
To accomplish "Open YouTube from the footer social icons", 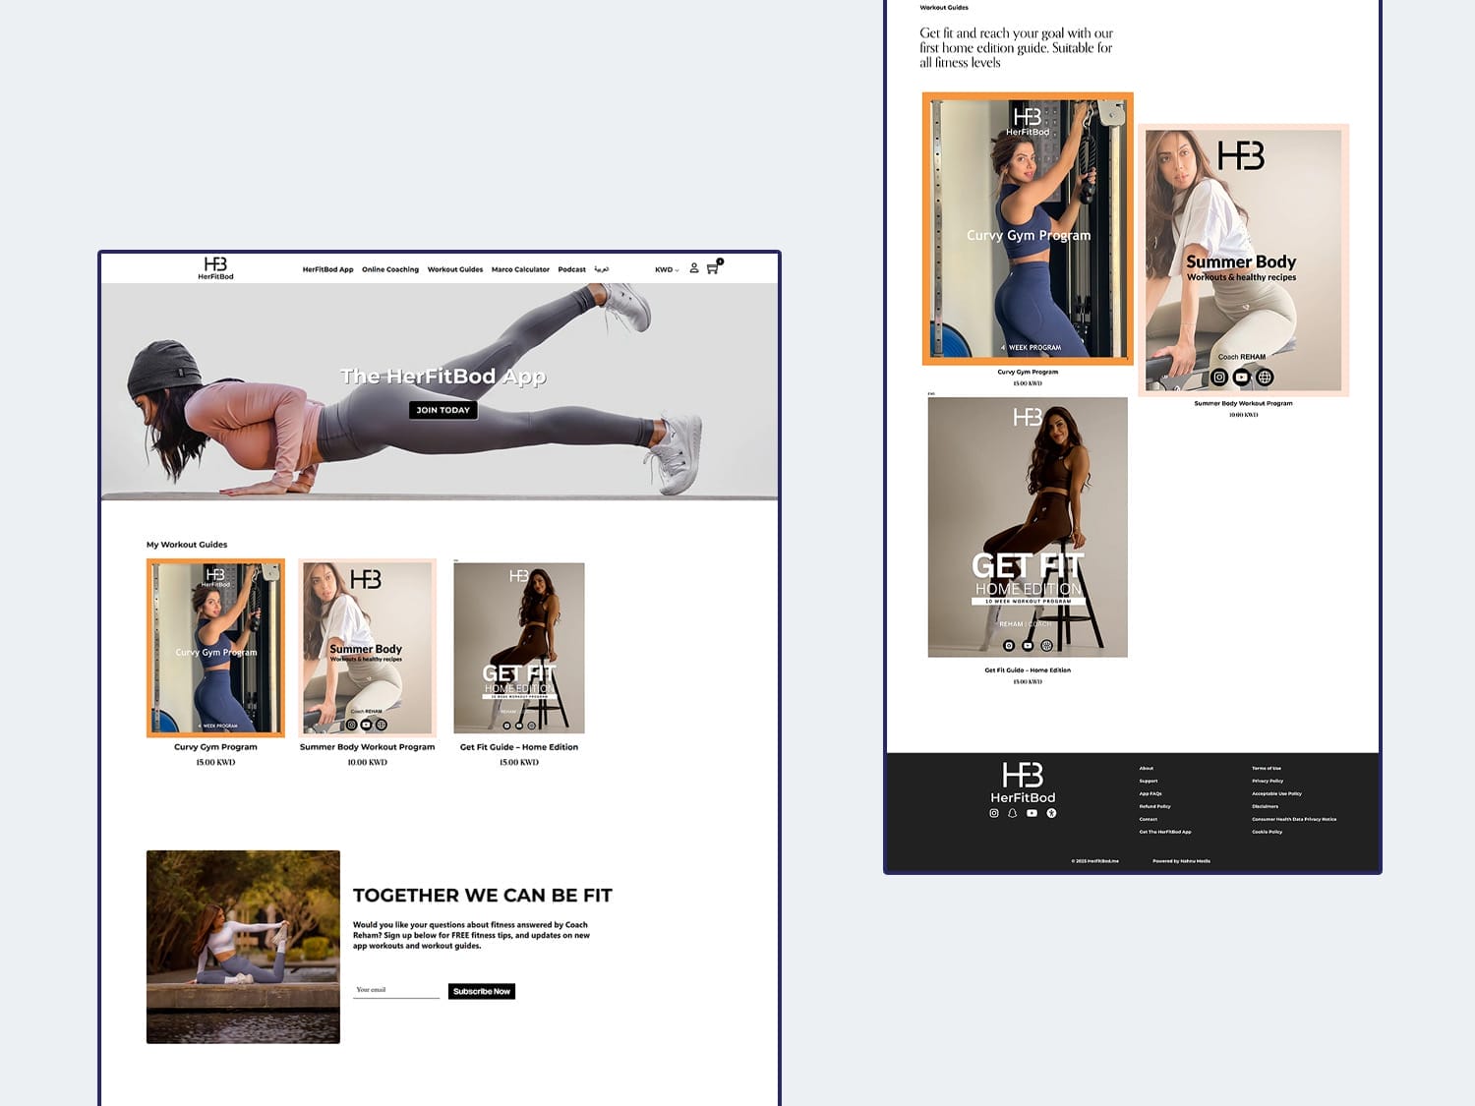I will 1032,813.
